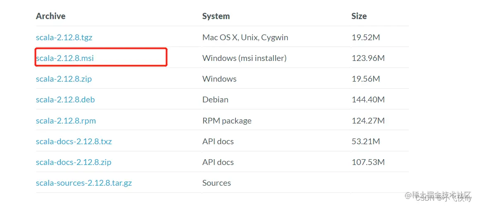Download scala-sources-2.12.8.tar.gz
The image size is (478, 206).
(84, 183)
